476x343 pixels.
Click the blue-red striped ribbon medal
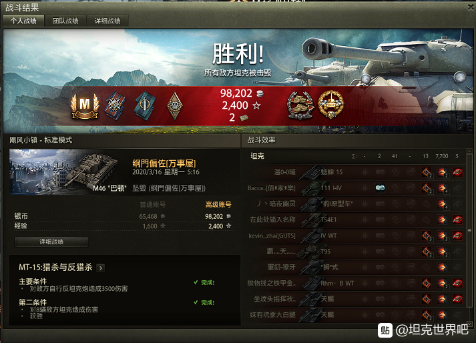tap(115, 105)
